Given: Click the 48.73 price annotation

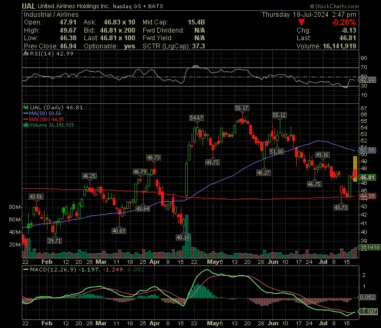Looking at the screenshot, I should (x=153, y=158).
